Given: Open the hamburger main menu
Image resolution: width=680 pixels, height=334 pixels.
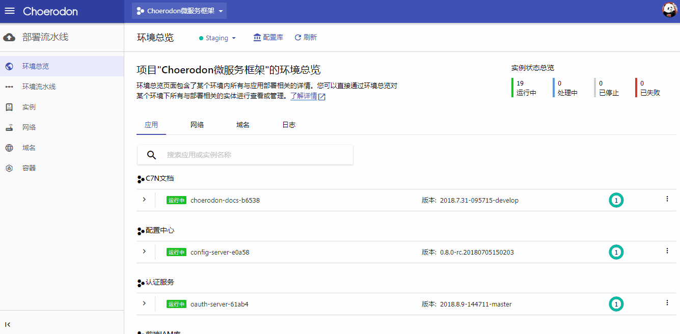Looking at the screenshot, I should [x=10, y=11].
